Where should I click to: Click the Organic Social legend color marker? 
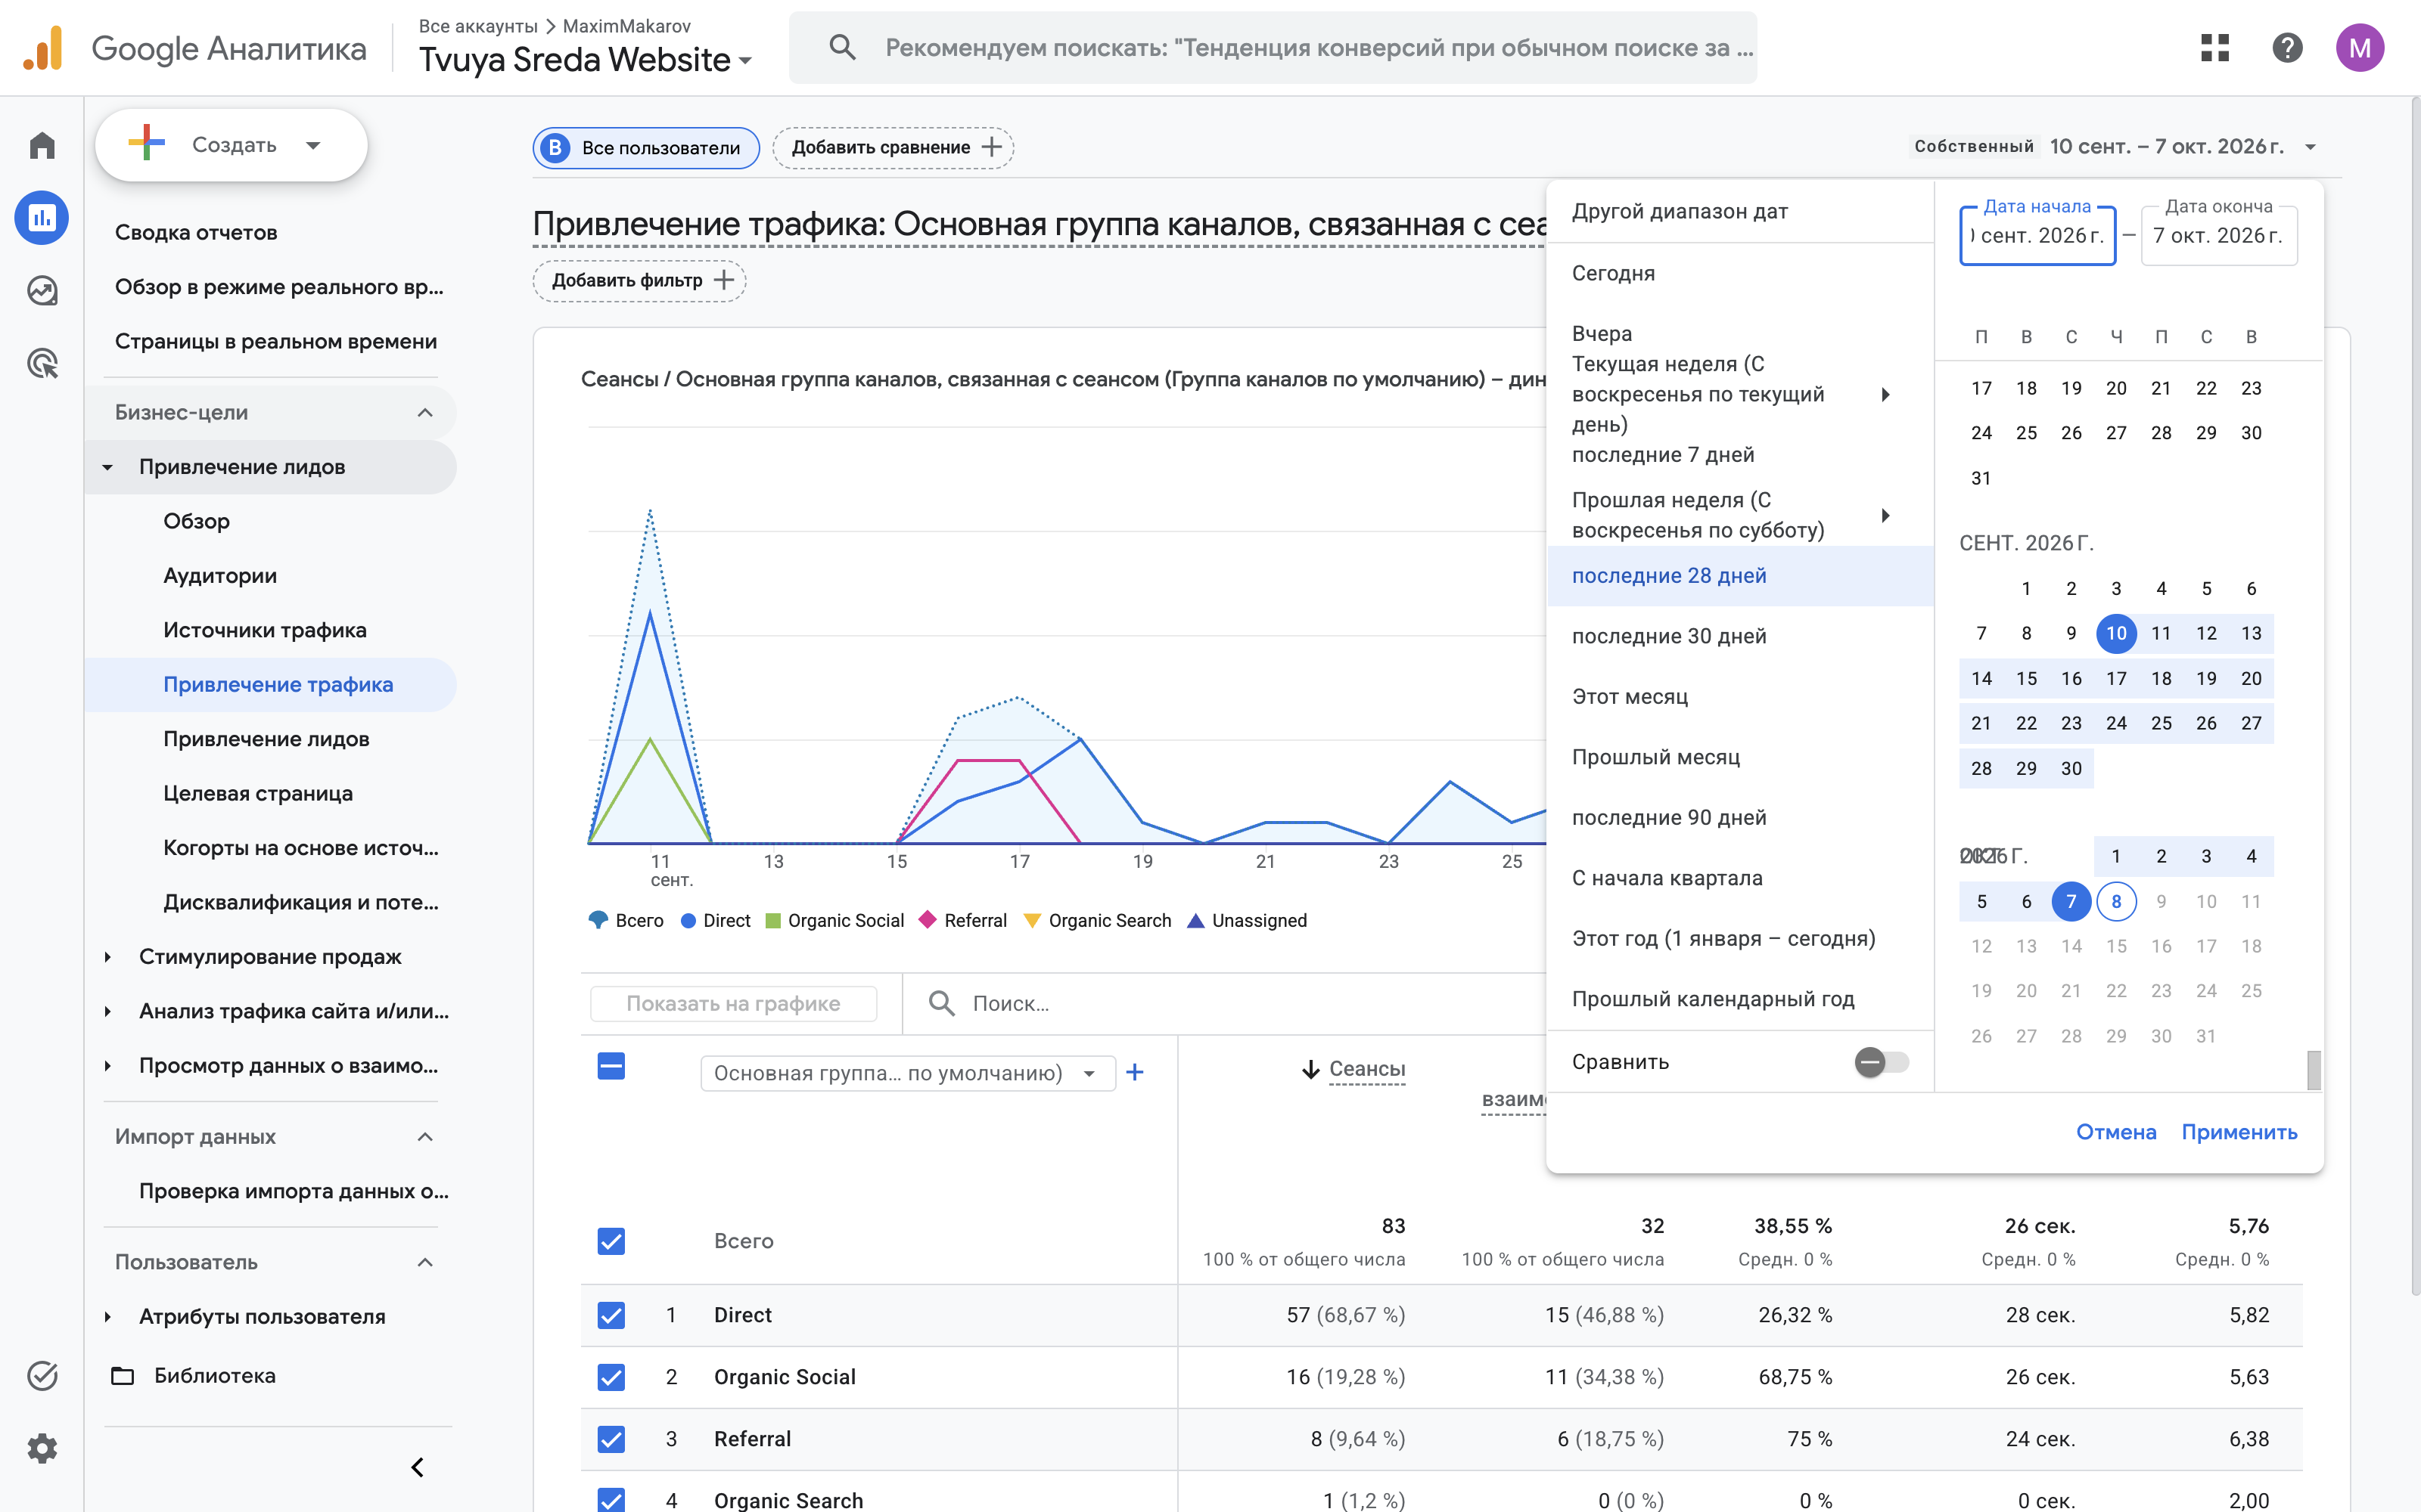click(x=773, y=920)
